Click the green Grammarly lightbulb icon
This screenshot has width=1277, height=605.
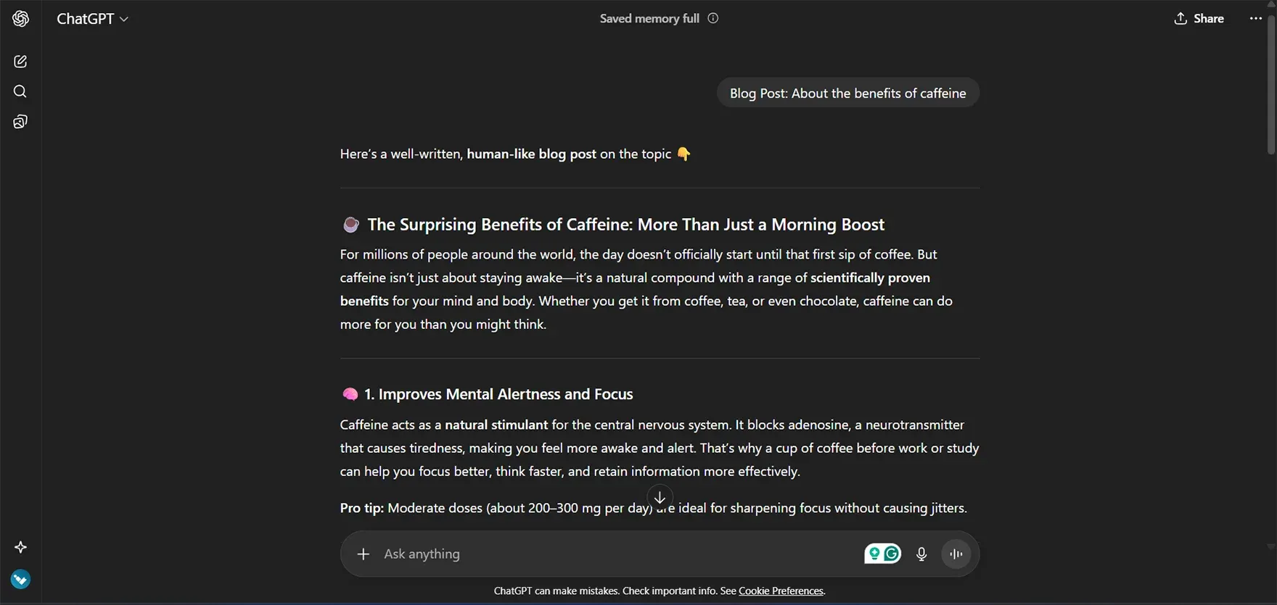click(874, 554)
